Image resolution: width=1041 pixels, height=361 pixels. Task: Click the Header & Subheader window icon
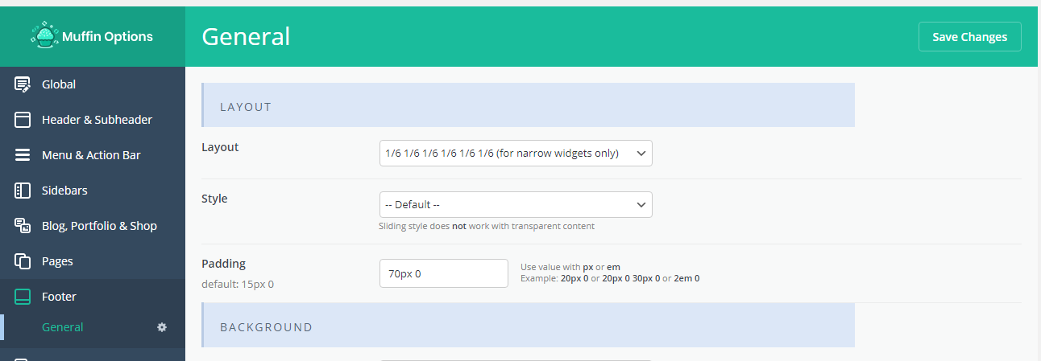coord(23,120)
